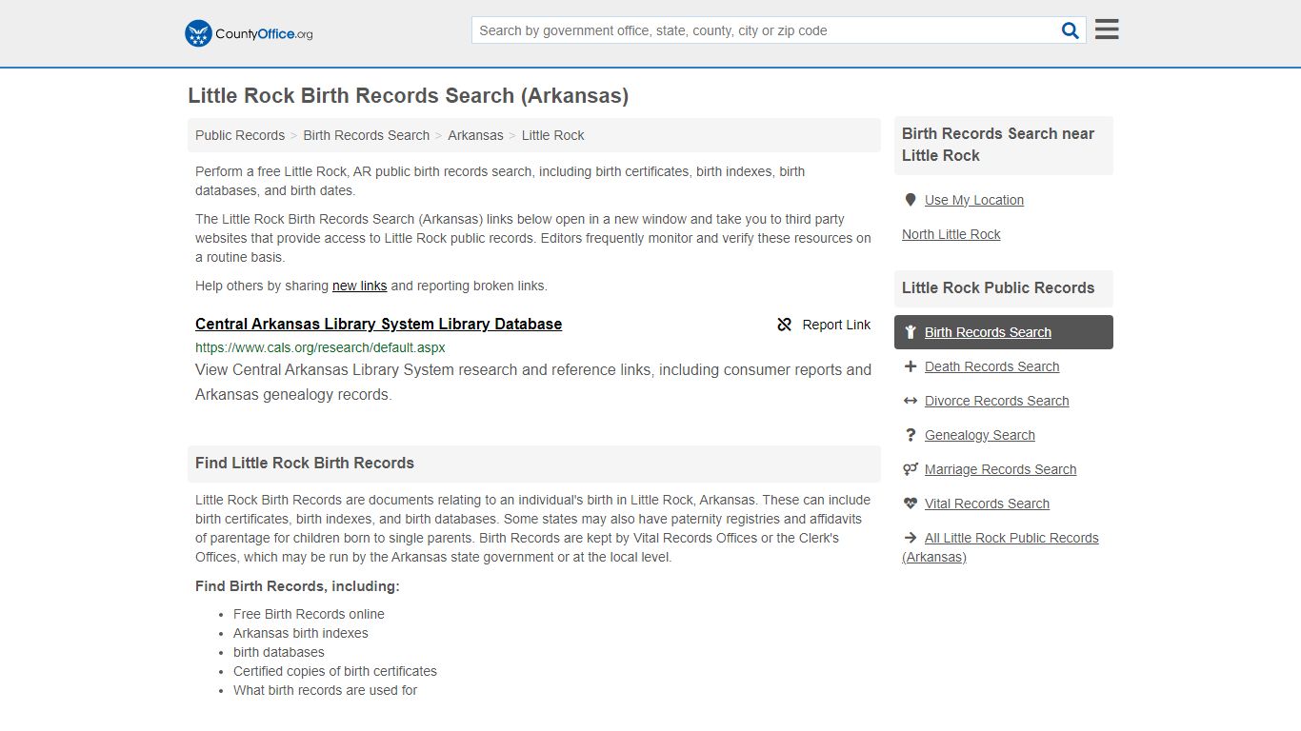Image resolution: width=1301 pixels, height=731 pixels.
Task: Click the location pin icon
Action: (911, 200)
